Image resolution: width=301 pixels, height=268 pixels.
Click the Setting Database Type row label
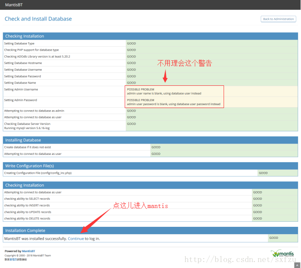pos(19,43)
